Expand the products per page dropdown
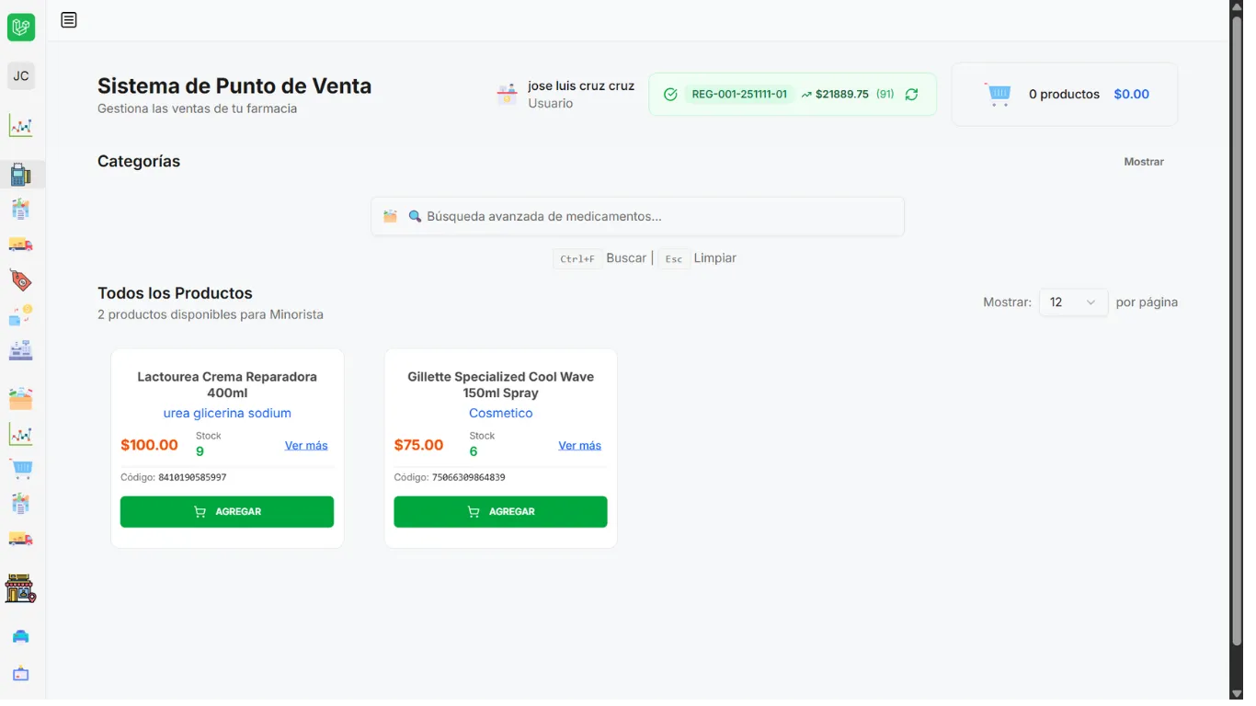This screenshot has height=706, width=1256. click(1073, 302)
